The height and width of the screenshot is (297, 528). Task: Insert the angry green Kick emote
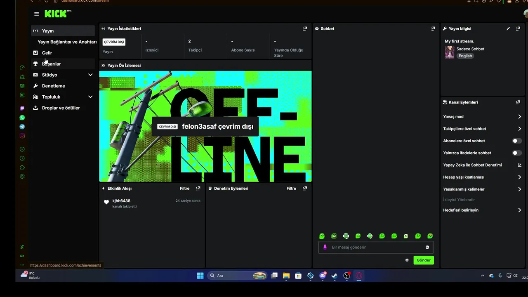click(x=334, y=236)
